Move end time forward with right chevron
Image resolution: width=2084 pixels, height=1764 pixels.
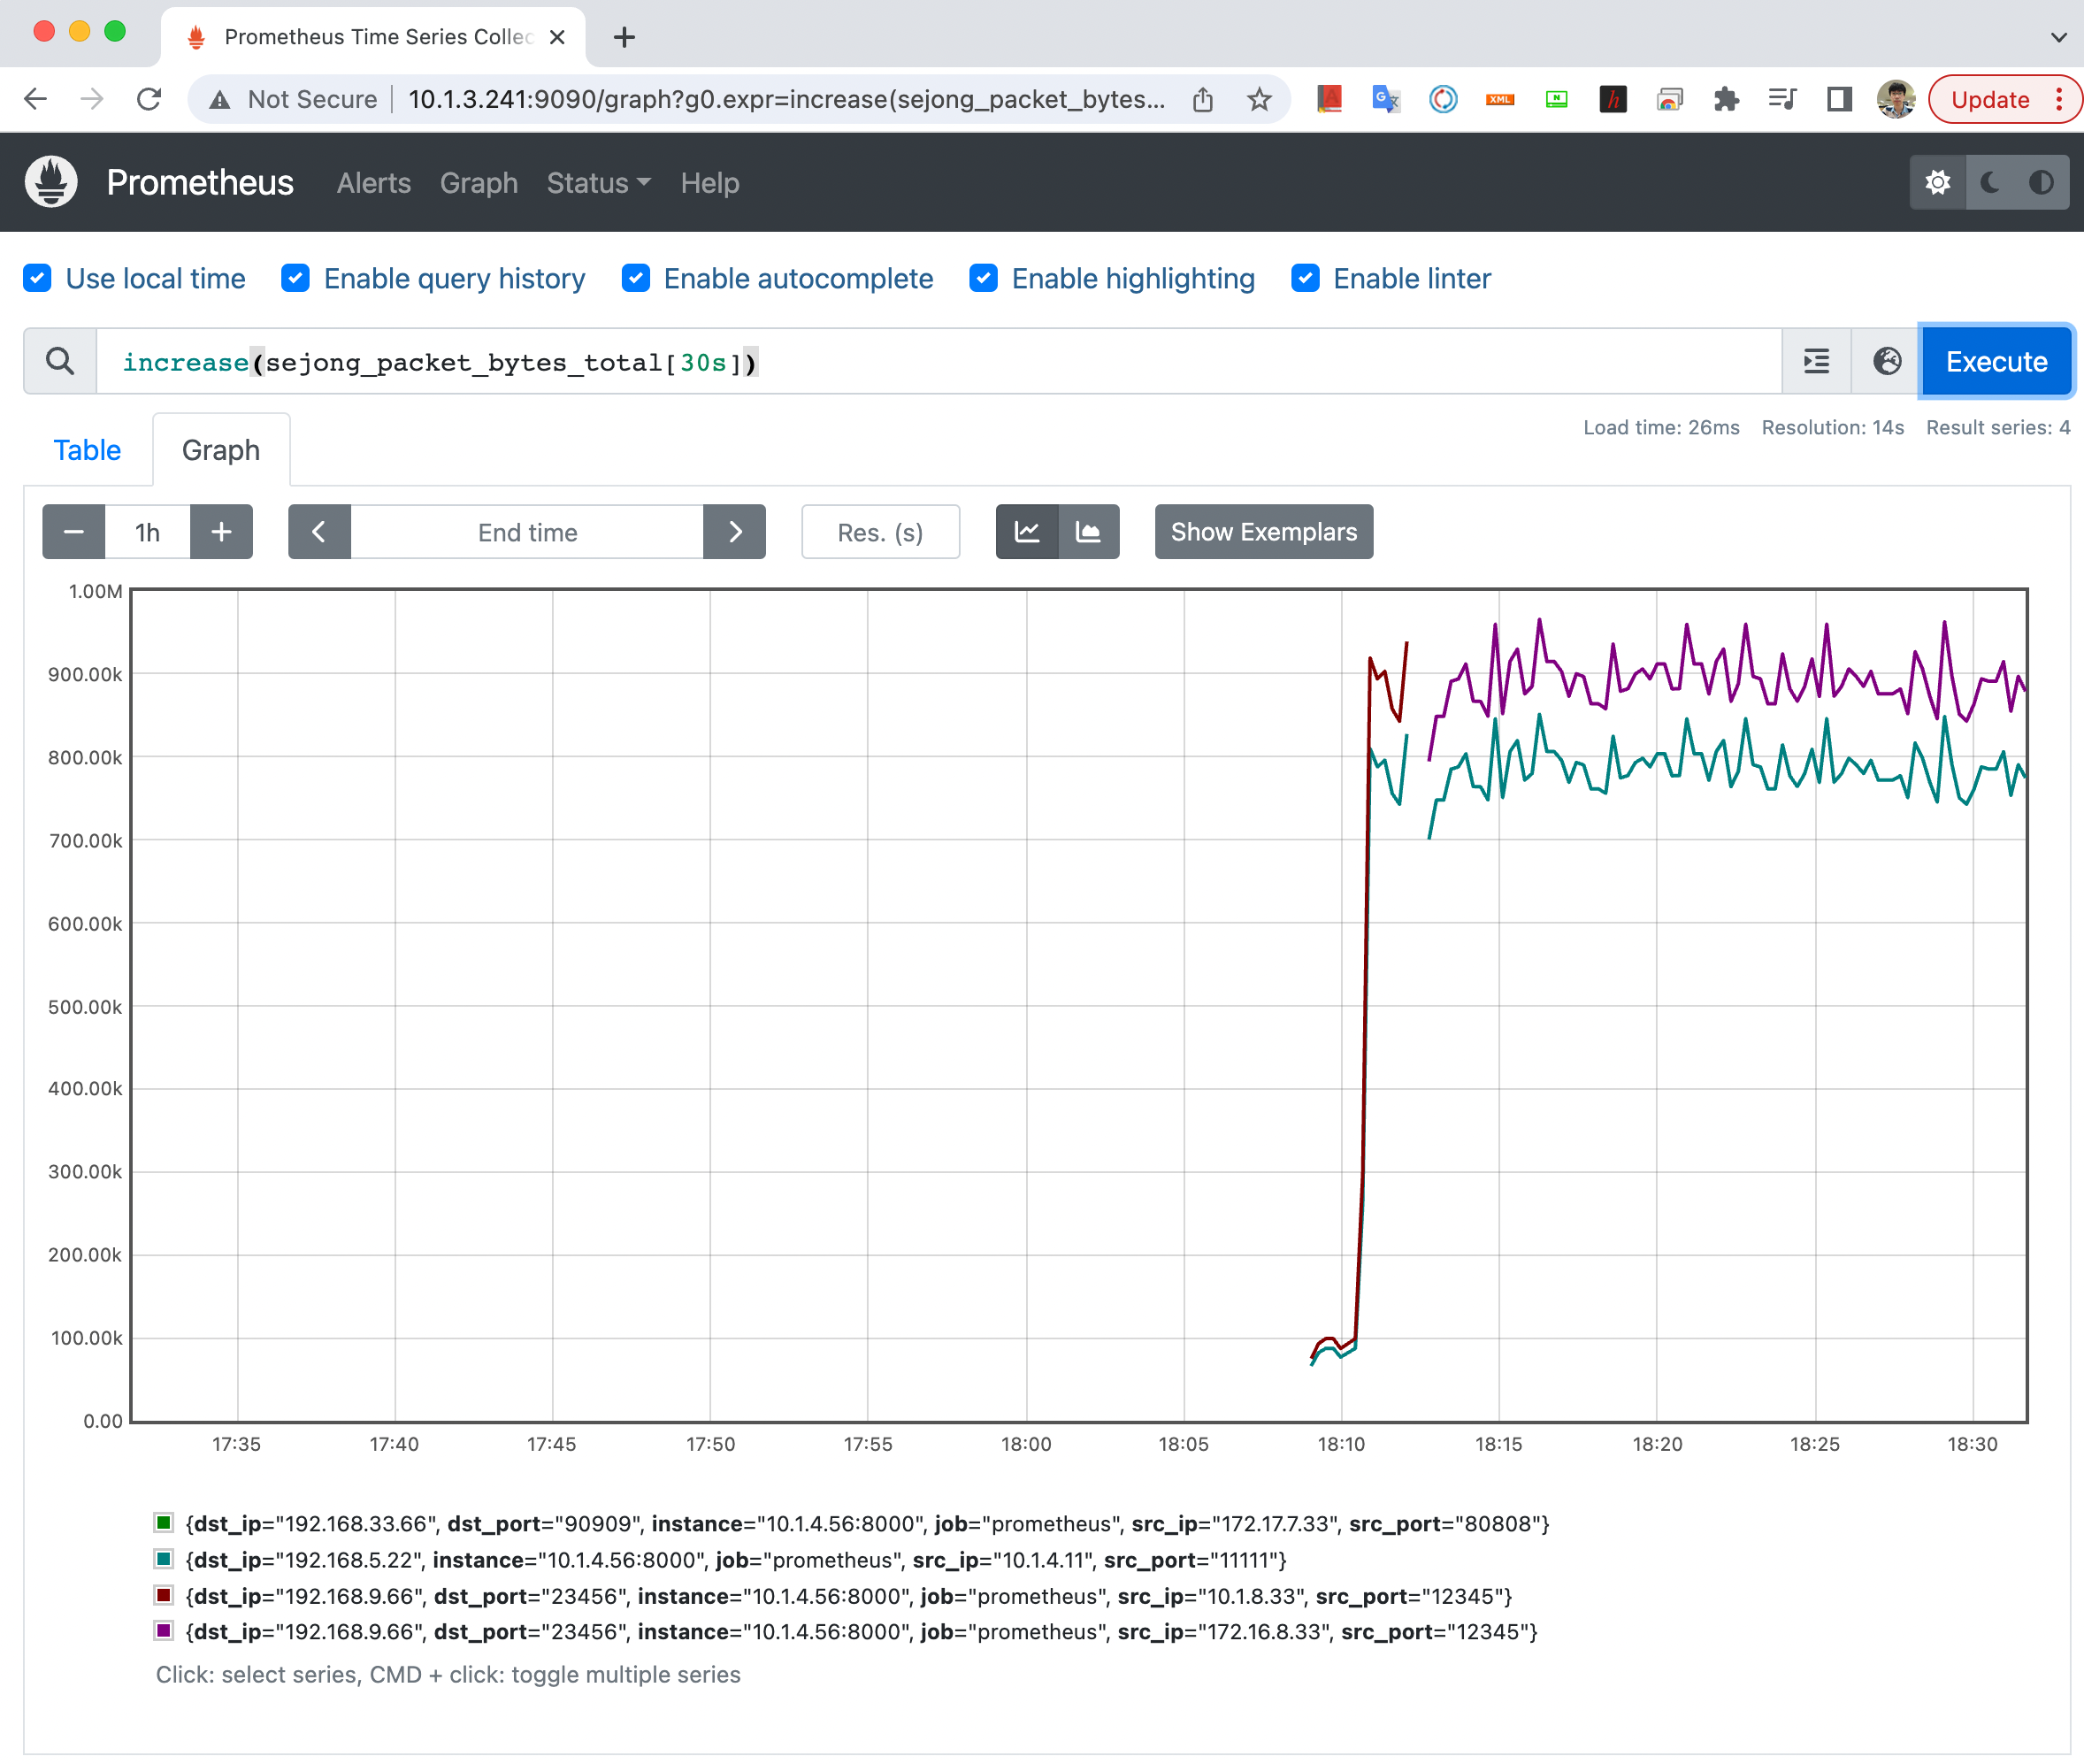(x=734, y=532)
